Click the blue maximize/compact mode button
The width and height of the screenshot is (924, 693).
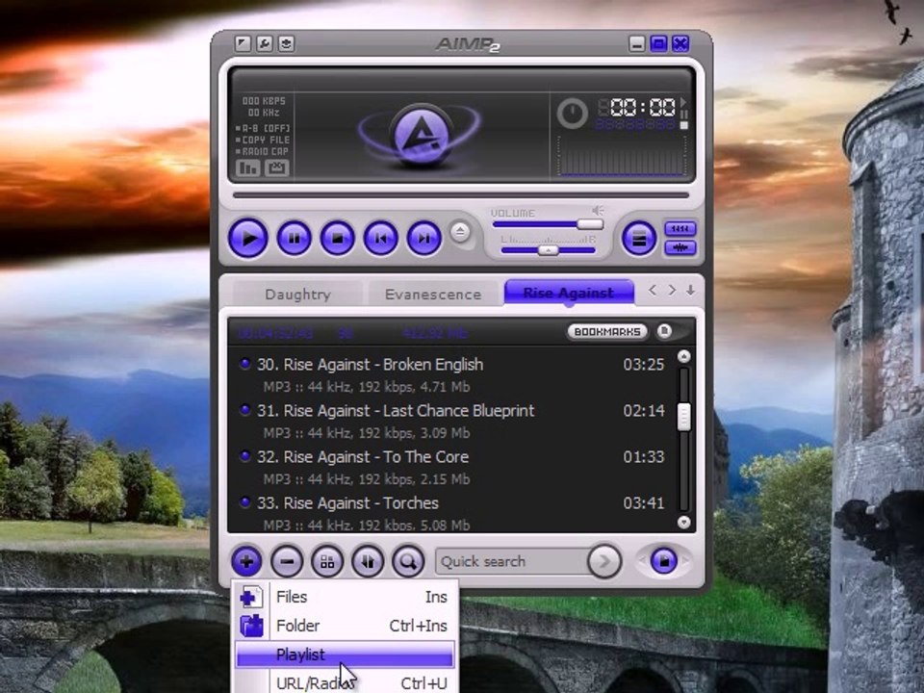click(x=658, y=43)
